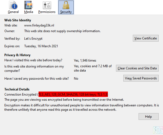This screenshot has height=135, width=163.
Task: Switch to the Media tab icon
Action: [29, 5]
